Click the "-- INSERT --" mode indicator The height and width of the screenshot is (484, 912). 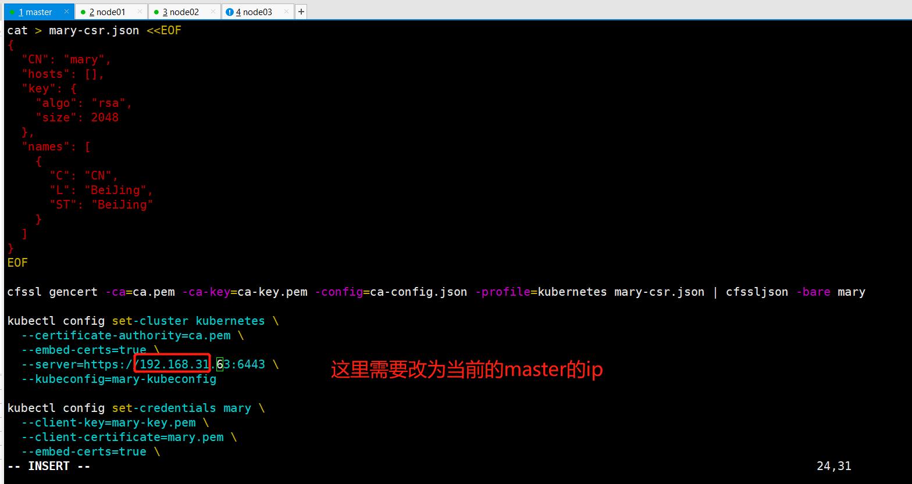(x=49, y=466)
